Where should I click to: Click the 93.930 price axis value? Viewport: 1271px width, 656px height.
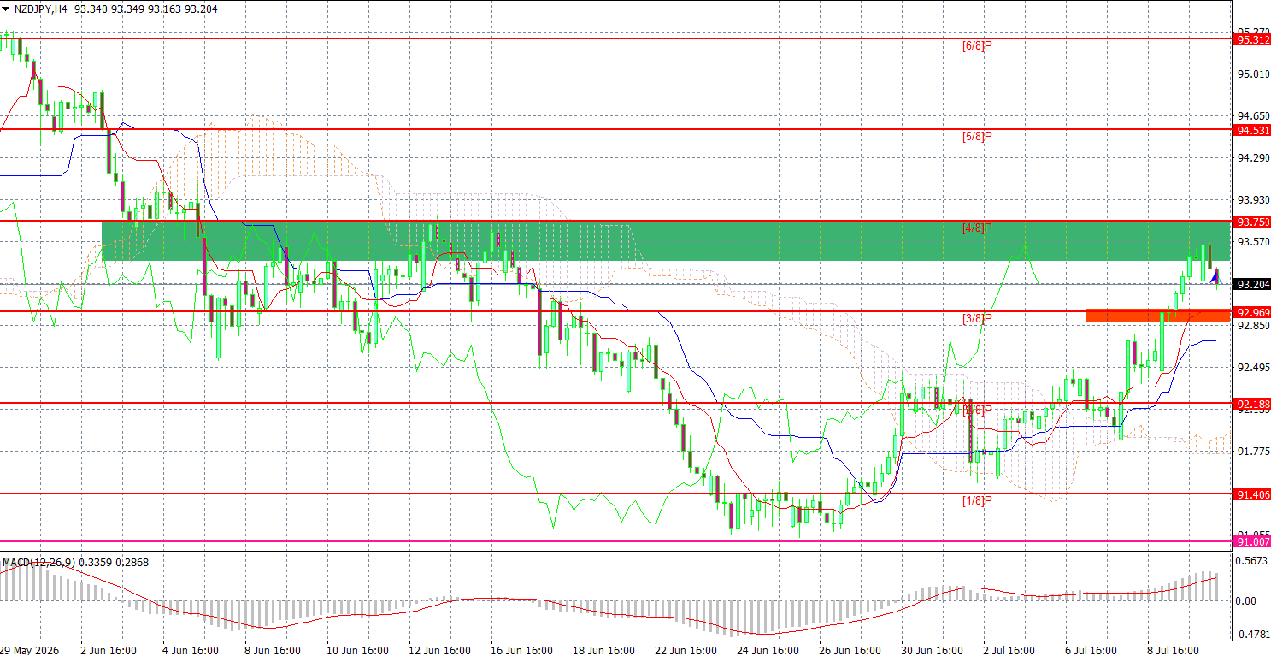[1252, 200]
